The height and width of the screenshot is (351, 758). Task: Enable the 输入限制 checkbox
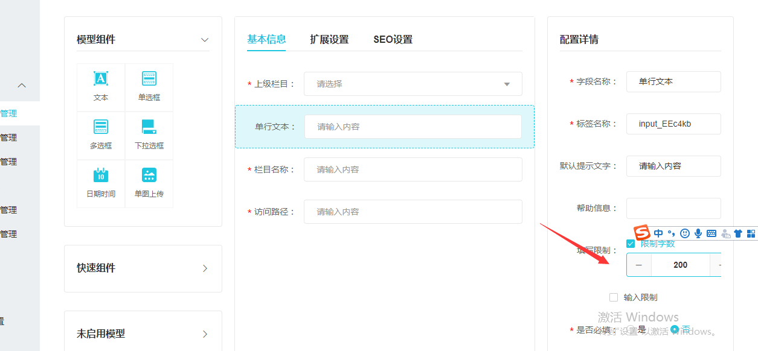tap(614, 297)
